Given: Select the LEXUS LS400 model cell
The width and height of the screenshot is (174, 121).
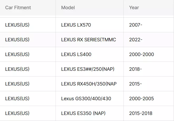Looking at the screenshot, I should point(90,54).
